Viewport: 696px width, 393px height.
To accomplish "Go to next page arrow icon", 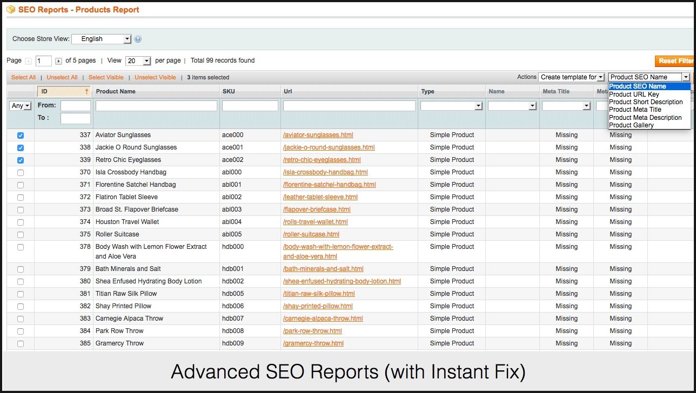I will [x=58, y=61].
